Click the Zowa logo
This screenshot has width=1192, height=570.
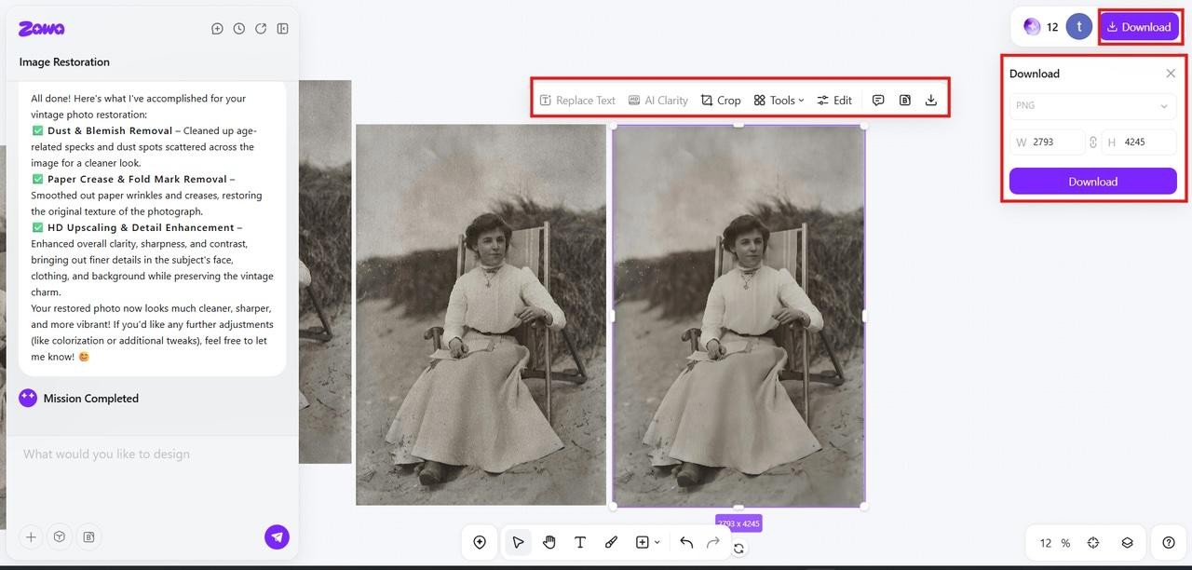(42, 29)
